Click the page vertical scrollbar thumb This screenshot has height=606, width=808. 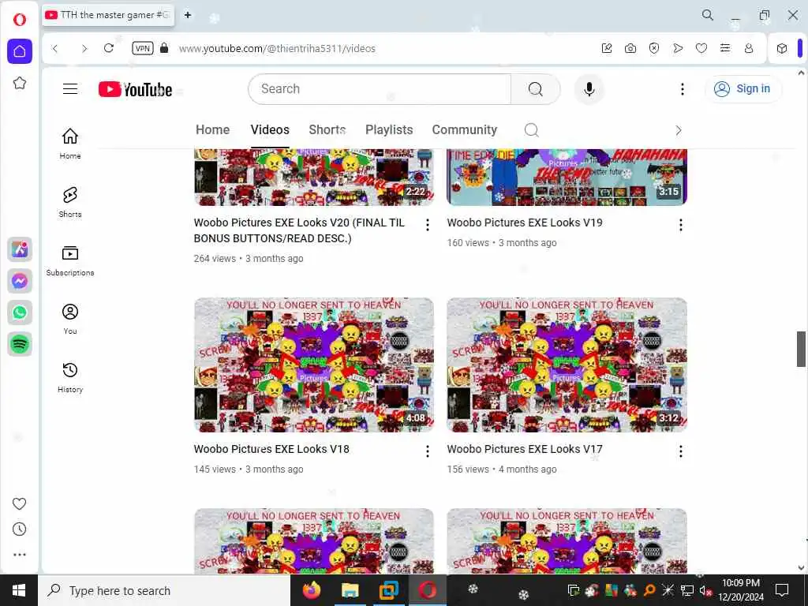point(801,349)
